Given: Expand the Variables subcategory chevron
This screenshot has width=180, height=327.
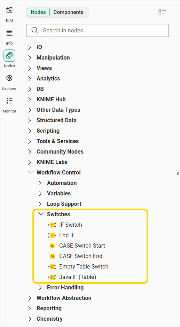Looking at the screenshot, I should [x=40, y=194].
